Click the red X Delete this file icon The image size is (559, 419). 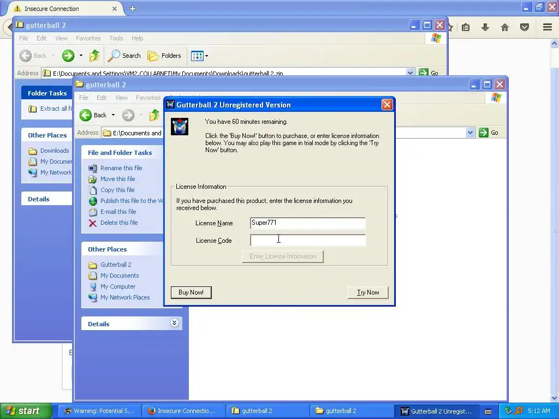[x=93, y=223]
